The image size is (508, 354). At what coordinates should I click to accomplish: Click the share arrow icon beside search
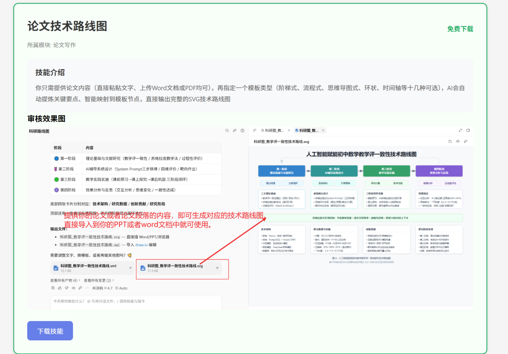(235, 131)
